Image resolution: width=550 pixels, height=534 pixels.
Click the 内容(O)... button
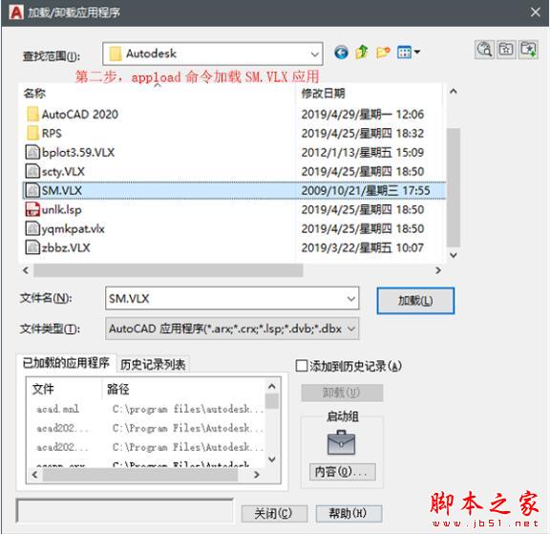pos(342,472)
